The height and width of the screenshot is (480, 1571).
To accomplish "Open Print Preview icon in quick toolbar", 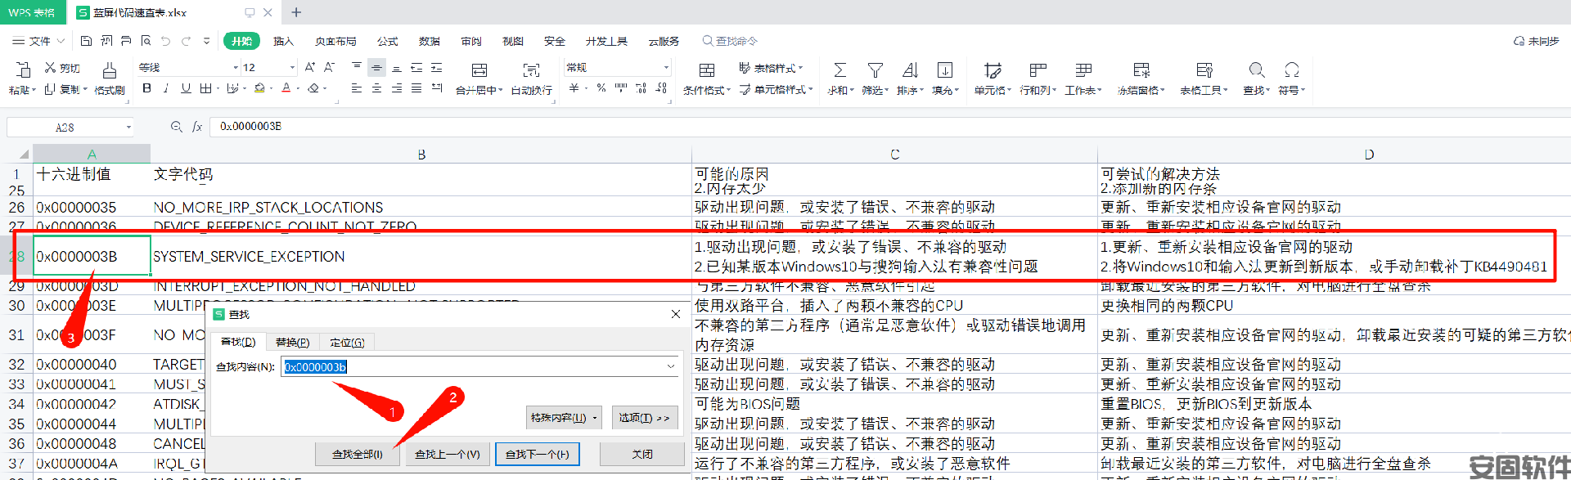I will click(x=146, y=41).
